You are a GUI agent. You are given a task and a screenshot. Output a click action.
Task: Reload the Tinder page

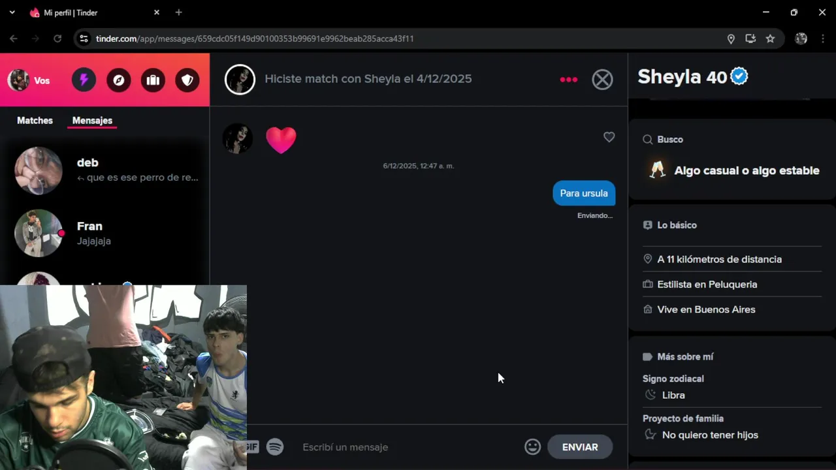pyautogui.click(x=57, y=39)
